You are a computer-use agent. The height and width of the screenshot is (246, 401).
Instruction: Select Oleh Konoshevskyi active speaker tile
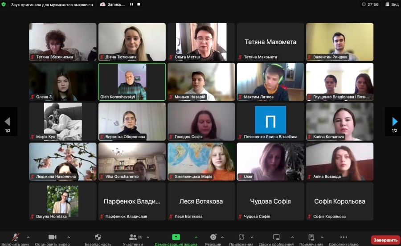click(x=132, y=82)
